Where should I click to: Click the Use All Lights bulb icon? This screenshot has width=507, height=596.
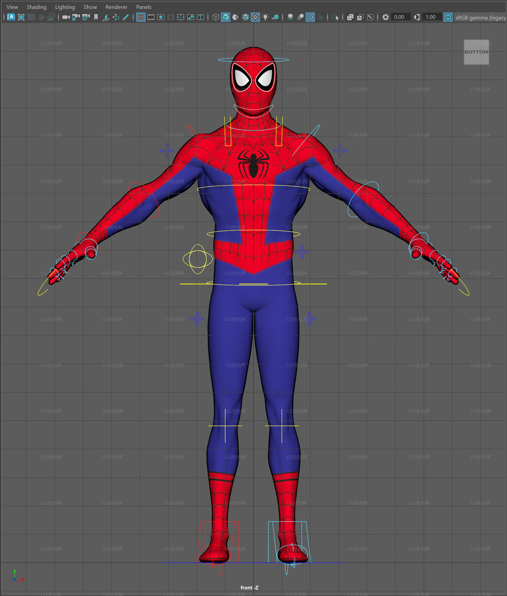tap(265, 17)
